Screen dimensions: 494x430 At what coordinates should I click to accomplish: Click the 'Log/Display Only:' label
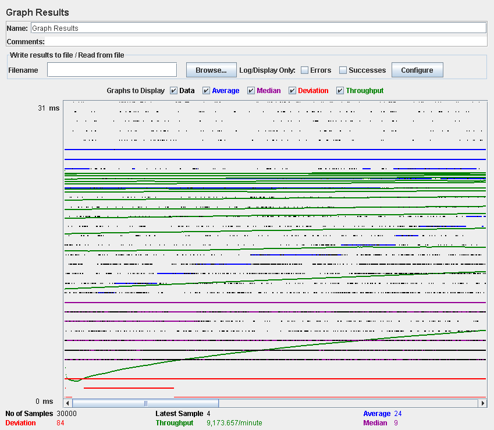267,70
